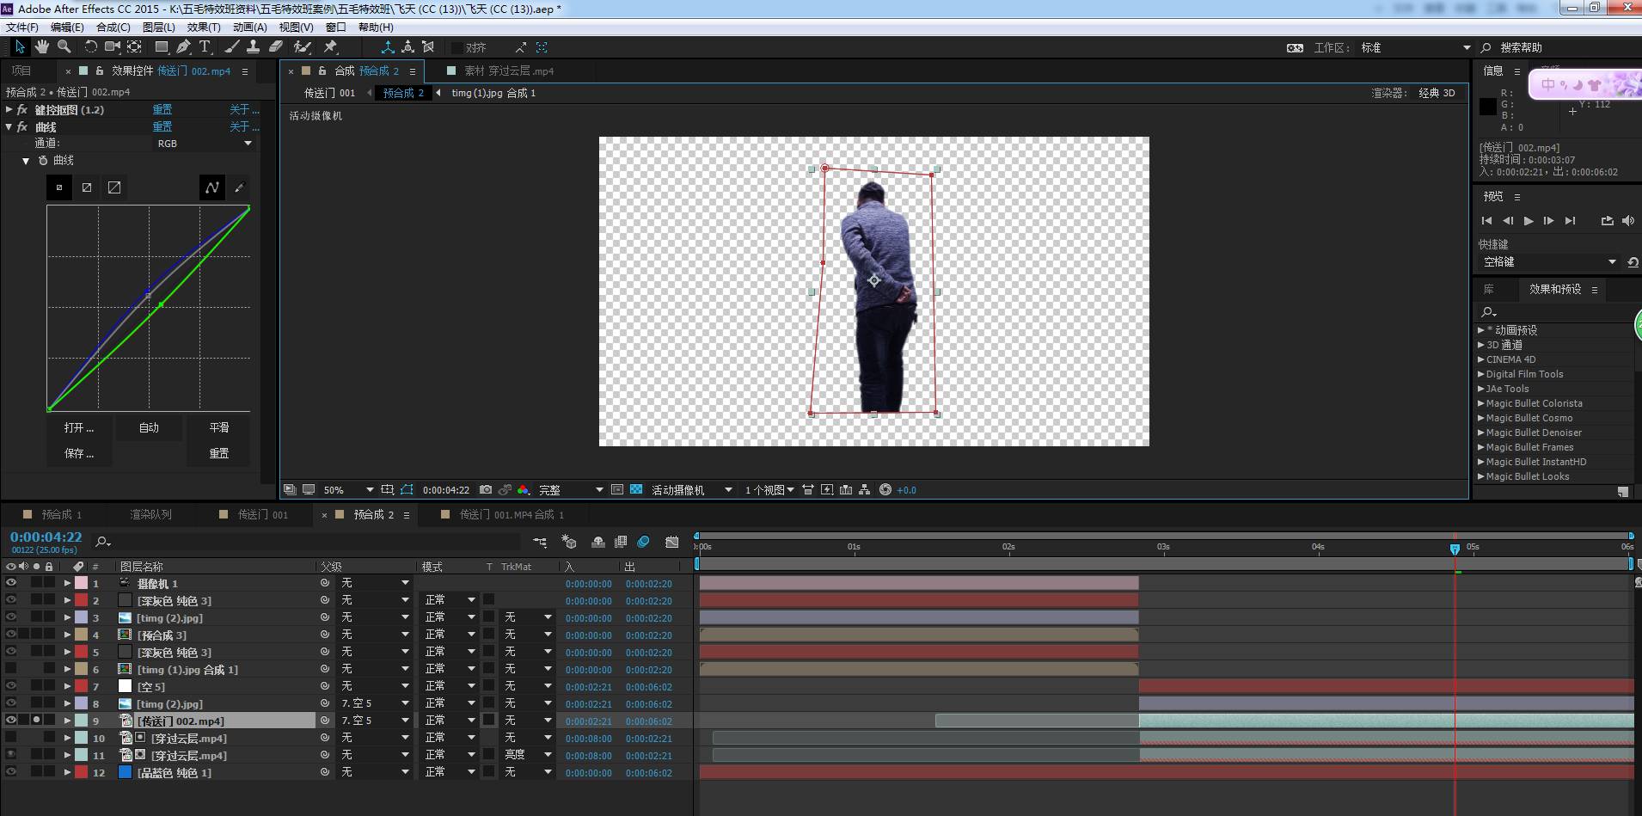Enable the 对齐 snapping checkbox

point(457,48)
